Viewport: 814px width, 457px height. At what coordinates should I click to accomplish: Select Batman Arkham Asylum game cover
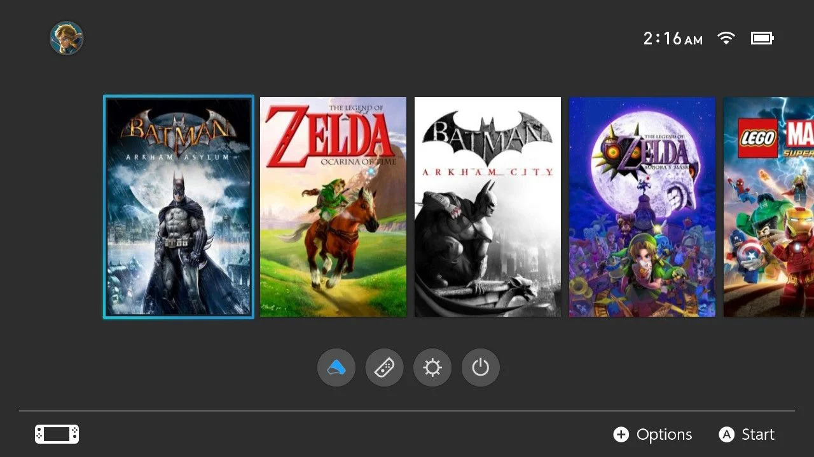tap(179, 207)
